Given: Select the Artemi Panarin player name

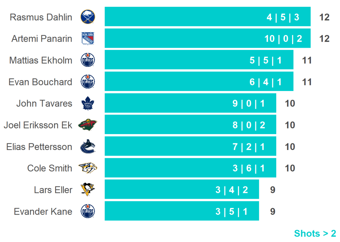Looking at the screenshot, I should 42,39.
